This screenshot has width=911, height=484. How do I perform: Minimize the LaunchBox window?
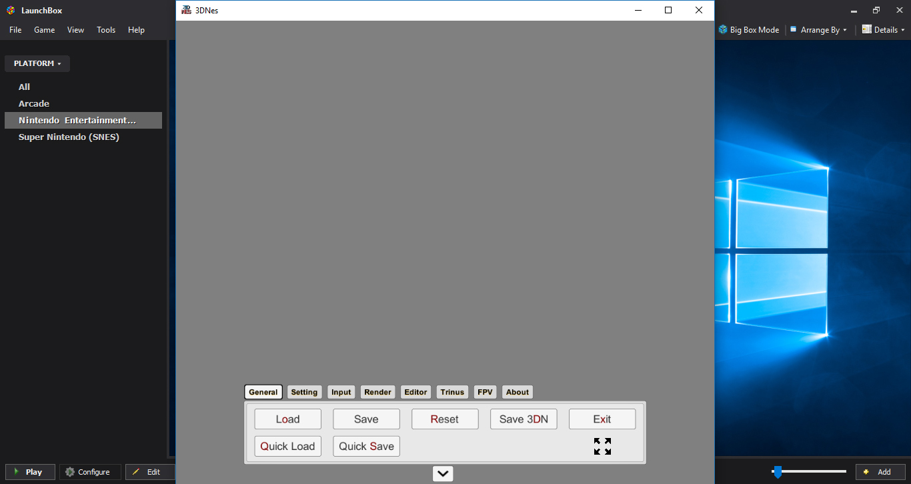pos(854,11)
